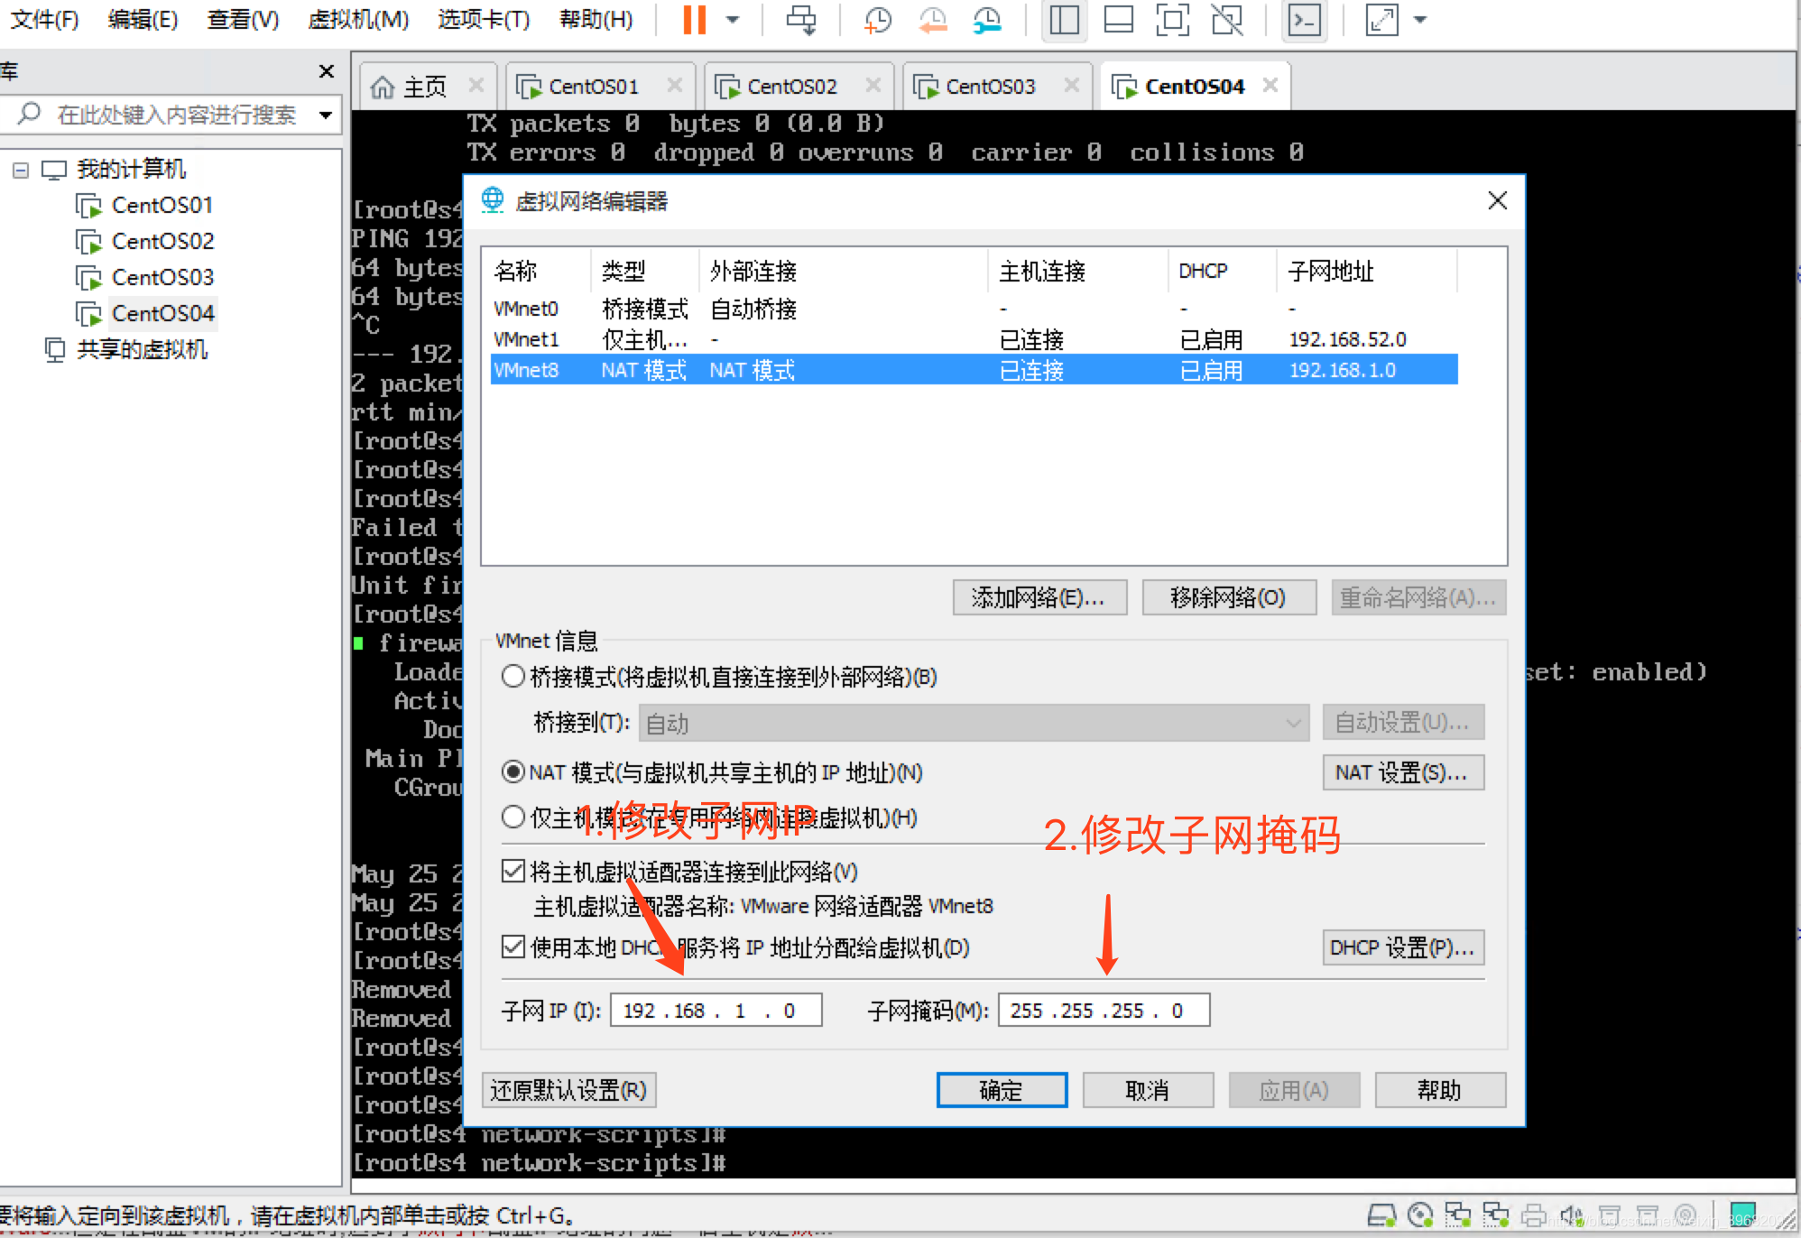Screen dimensions: 1801x1238
Task: Toggle the library sidebar view icon
Action: click(x=1064, y=19)
